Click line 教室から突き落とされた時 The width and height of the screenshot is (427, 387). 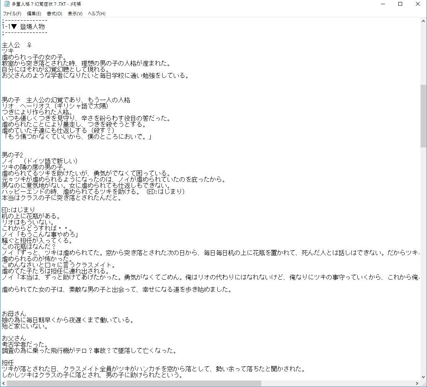[86, 63]
